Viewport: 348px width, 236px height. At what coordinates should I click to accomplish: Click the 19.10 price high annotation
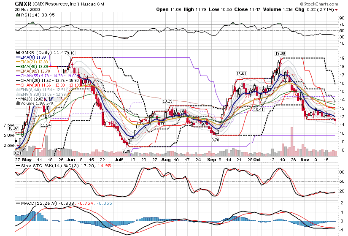click(71, 53)
